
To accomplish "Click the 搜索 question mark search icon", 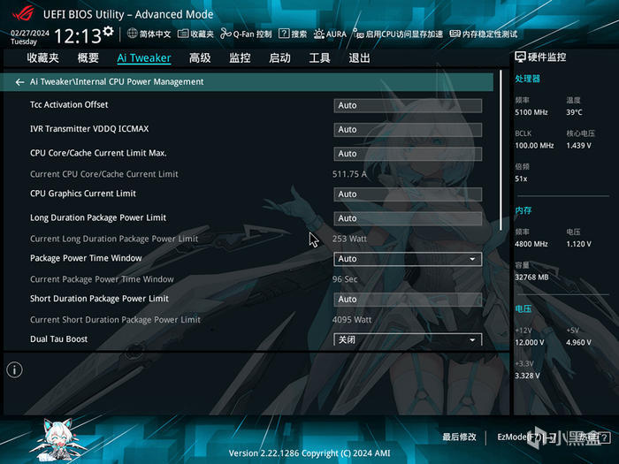I will (x=284, y=34).
